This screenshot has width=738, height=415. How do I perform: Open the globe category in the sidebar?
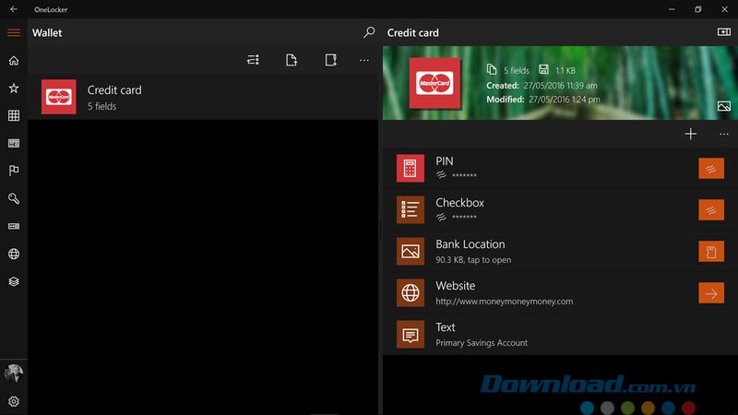coord(13,254)
